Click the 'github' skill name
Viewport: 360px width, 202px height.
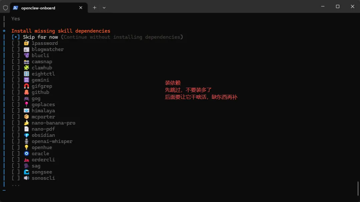click(x=40, y=92)
